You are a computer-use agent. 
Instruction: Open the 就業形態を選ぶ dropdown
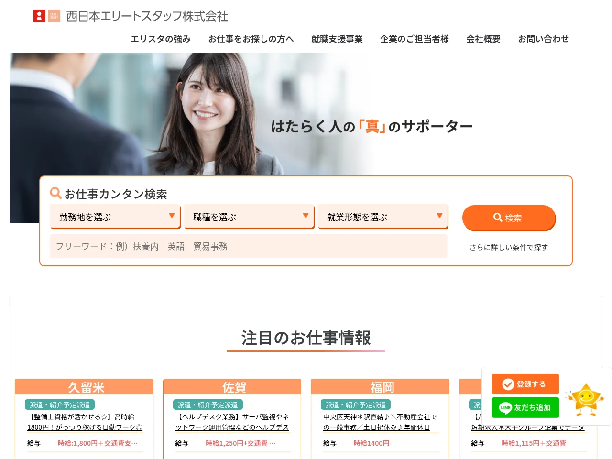pos(383,217)
